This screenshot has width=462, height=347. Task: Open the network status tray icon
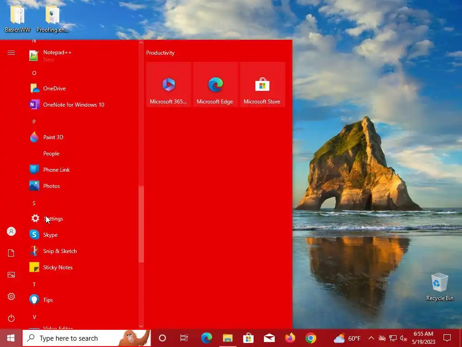click(393, 338)
